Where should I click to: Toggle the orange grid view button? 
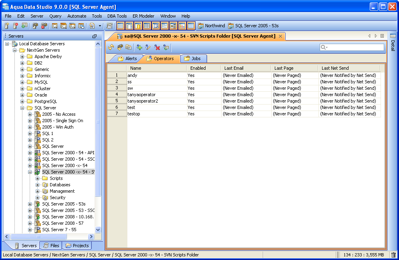coord(147,26)
